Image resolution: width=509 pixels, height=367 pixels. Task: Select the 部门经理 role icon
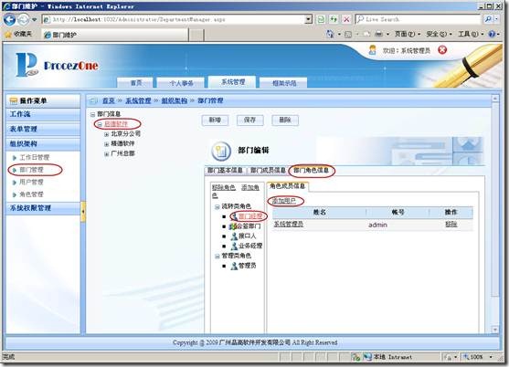point(234,216)
